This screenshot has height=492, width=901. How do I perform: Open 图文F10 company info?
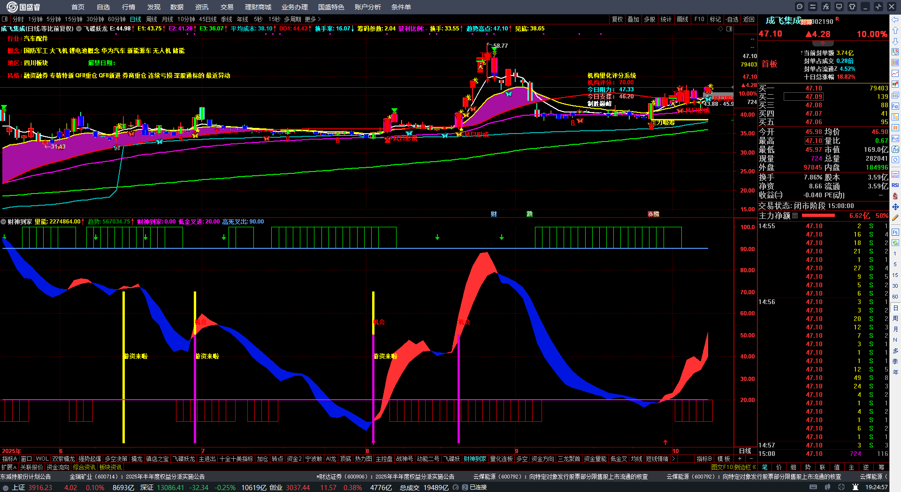pyautogui.click(x=722, y=467)
